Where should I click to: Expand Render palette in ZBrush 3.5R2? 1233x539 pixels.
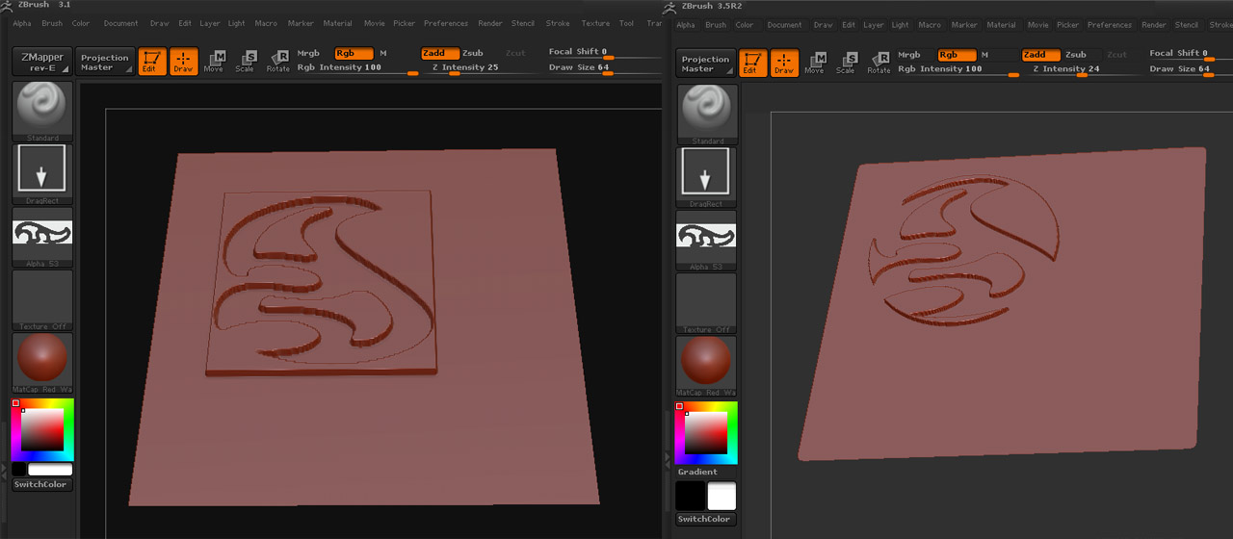[x=1153, y=25]
